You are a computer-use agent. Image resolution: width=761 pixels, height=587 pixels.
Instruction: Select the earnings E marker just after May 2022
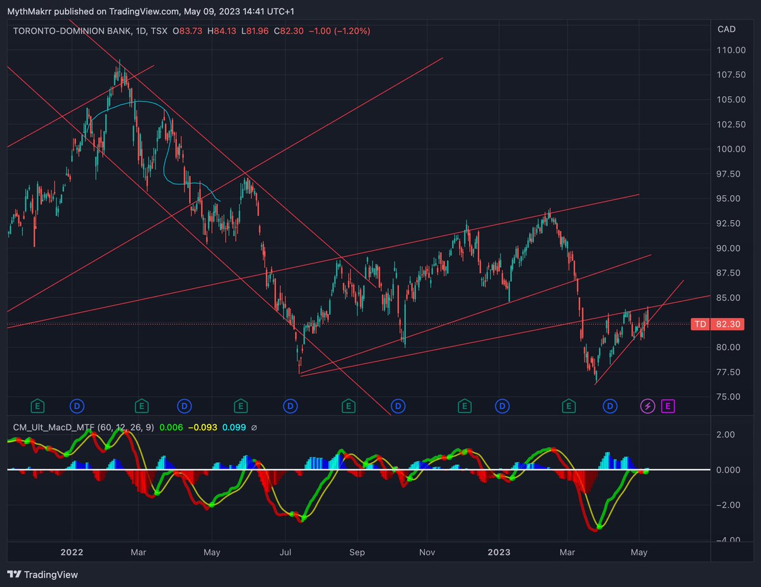240,405
